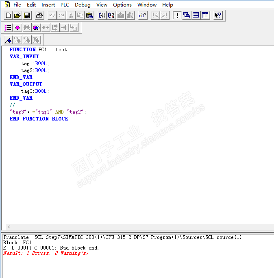
Task: Open the Edit menu
Action: tap(31, 5)
